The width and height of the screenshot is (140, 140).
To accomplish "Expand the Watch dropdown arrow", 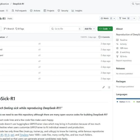I will [114, 18].
